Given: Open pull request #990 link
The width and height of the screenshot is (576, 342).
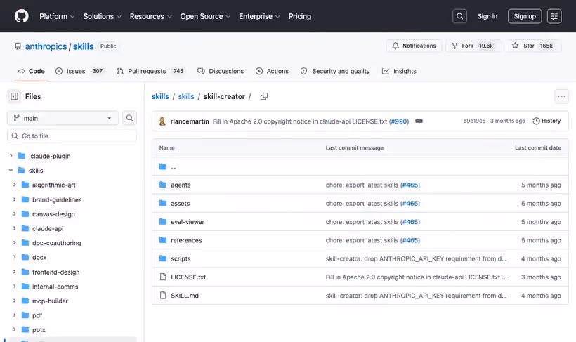Looking at the screenshot, I should pyautogui.click(x=399, y=121).
